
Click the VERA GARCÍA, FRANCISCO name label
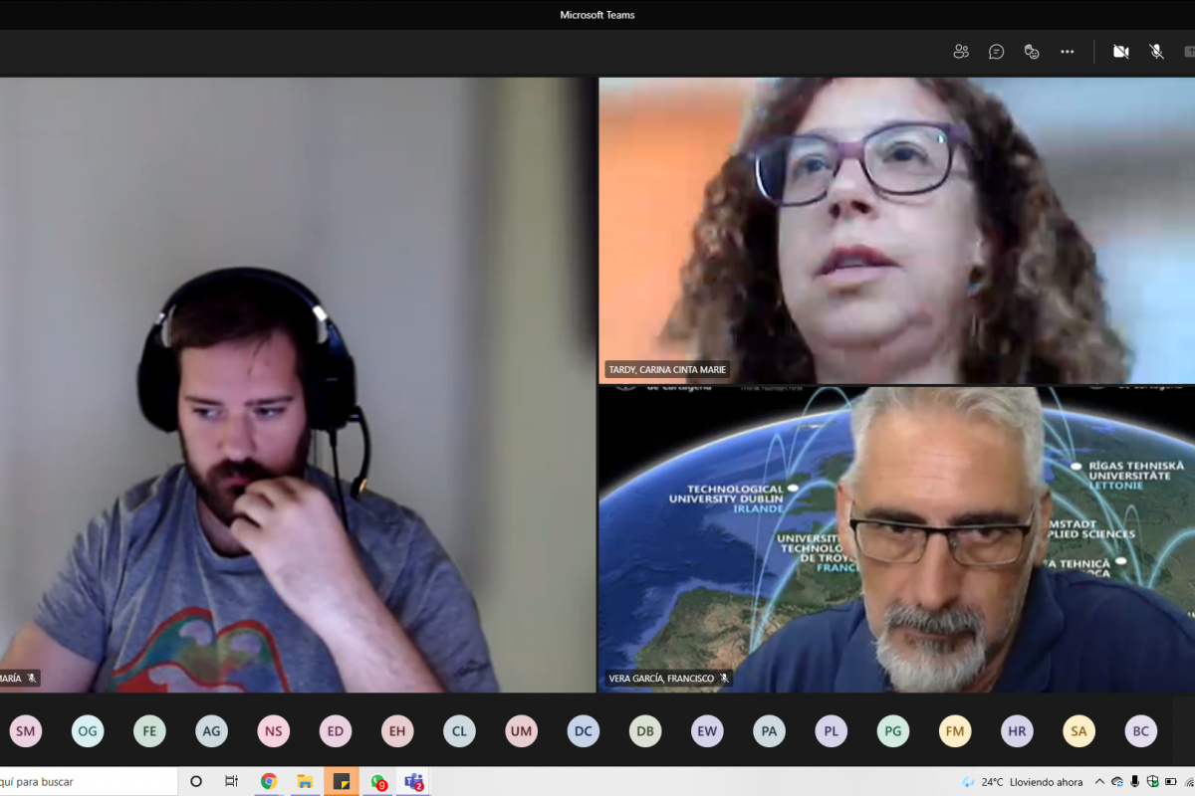pos(668,679)
